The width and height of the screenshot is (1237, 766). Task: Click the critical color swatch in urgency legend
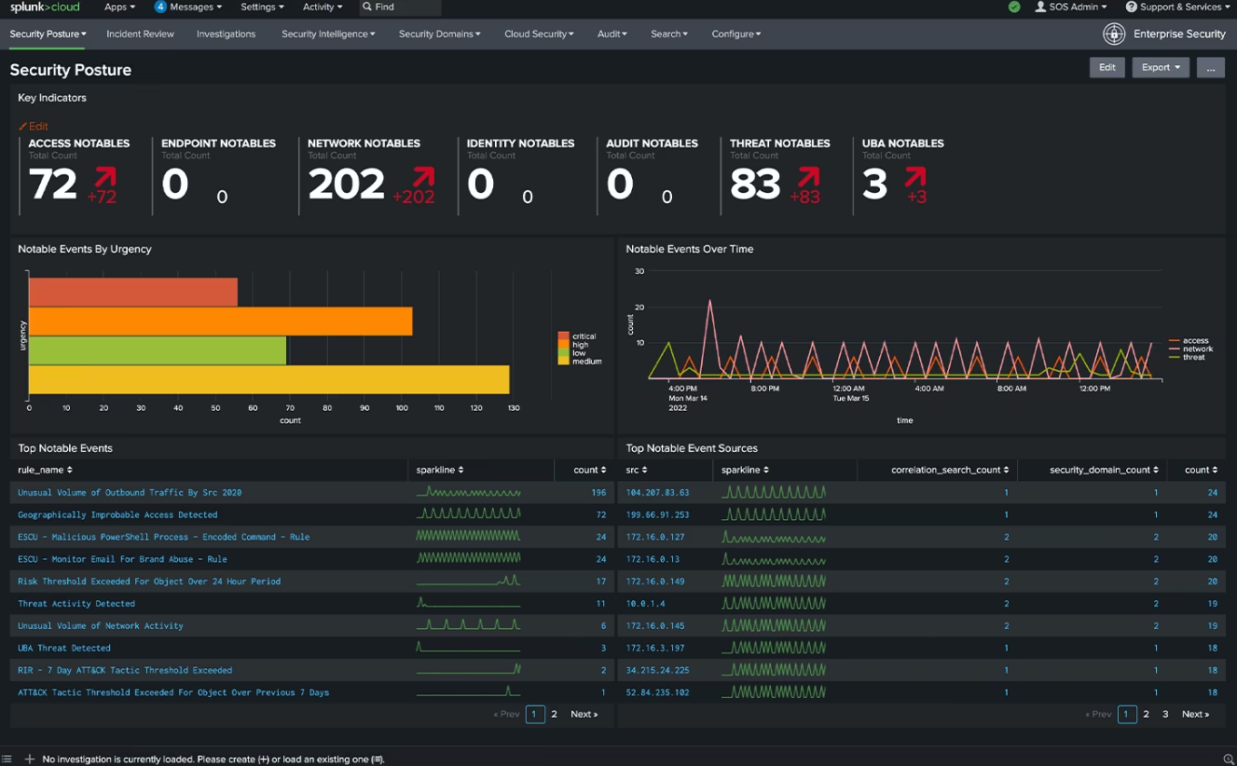tap(563, 334)
